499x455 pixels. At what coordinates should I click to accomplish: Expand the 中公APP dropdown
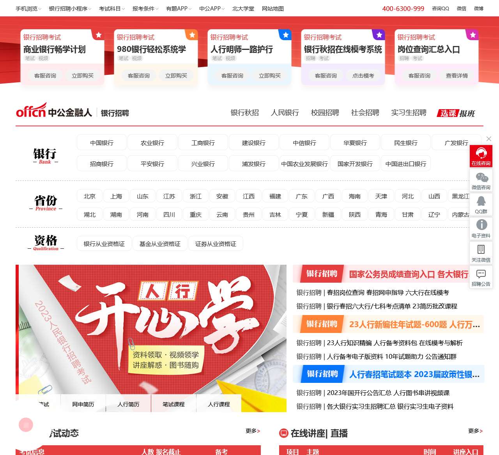coord(212,9)
